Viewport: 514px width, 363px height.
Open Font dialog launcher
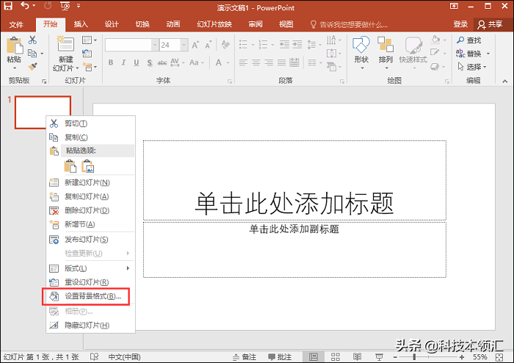(229, 82)
